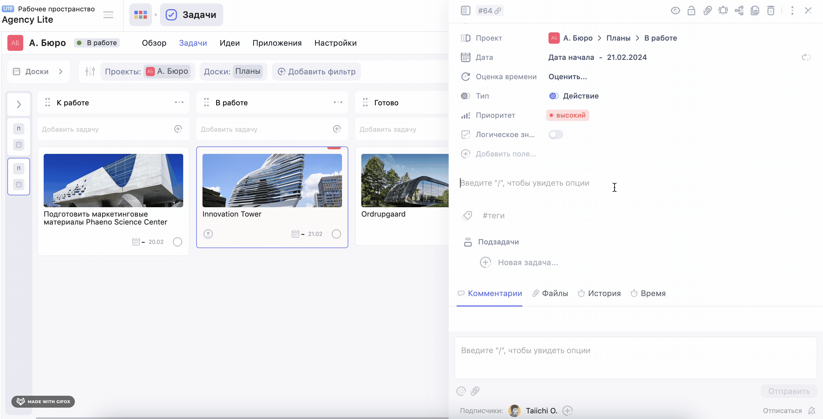Expand the Доски view selector
This screenshot has width=823, height=419.
38,71
